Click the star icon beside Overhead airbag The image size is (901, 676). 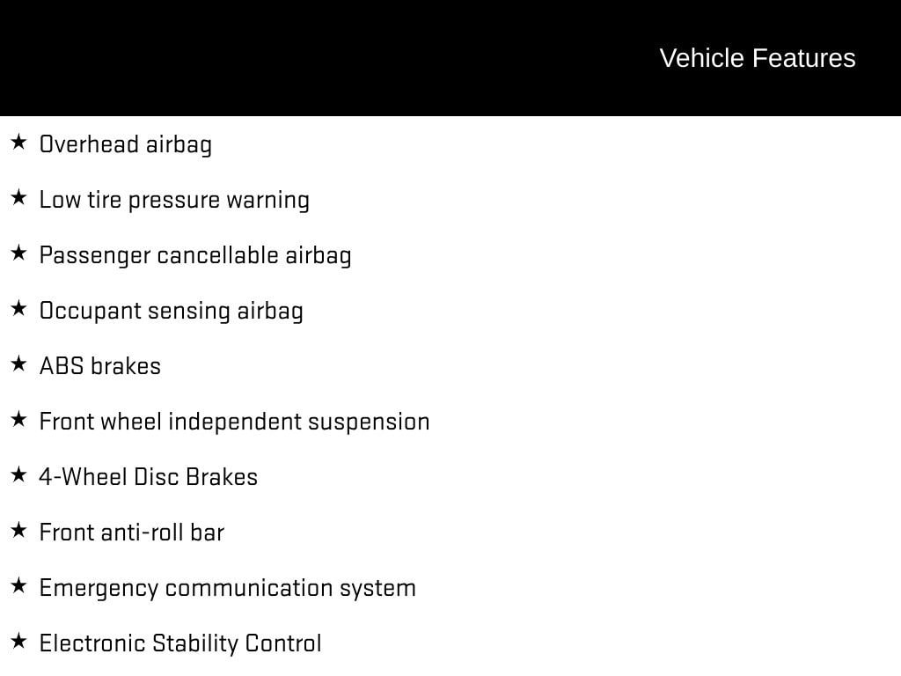(x=18, y=142)
